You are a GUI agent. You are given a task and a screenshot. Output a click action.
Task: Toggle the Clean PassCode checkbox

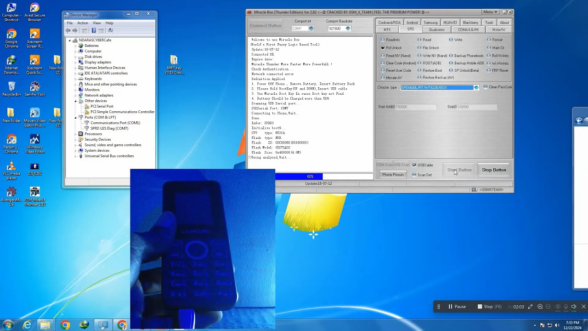pyautogui.click(x=498, y=87)
